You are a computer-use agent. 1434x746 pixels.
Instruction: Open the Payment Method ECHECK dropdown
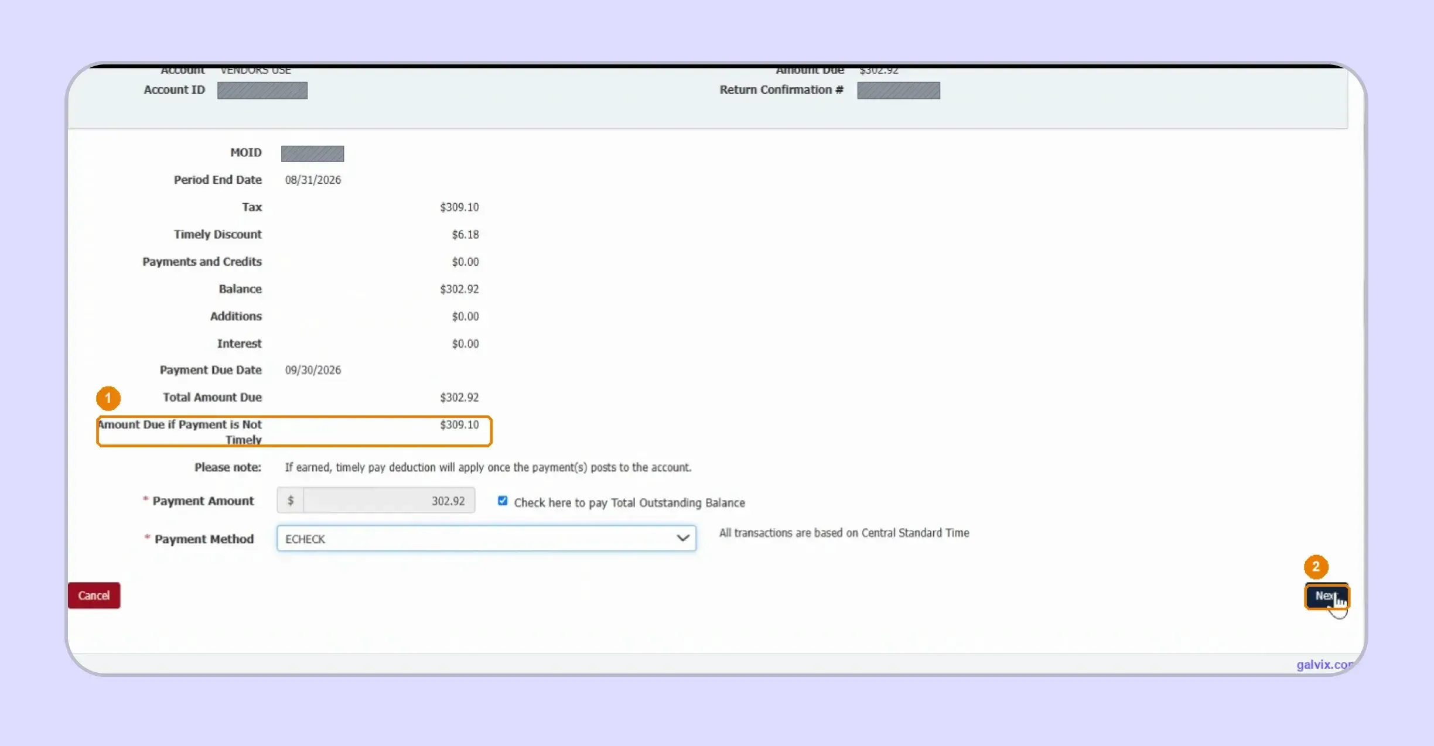click(486, 538)
